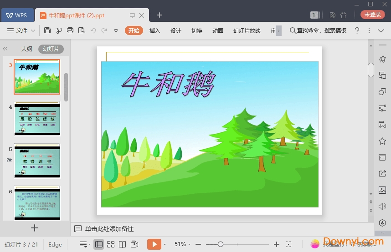Open the animation star icon at sidebar top

382,59
